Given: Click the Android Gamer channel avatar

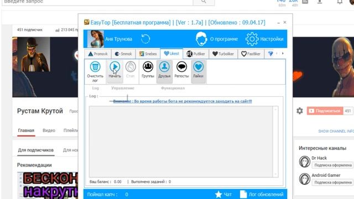Looking at the screenshot, I should (x=305, y=179).
